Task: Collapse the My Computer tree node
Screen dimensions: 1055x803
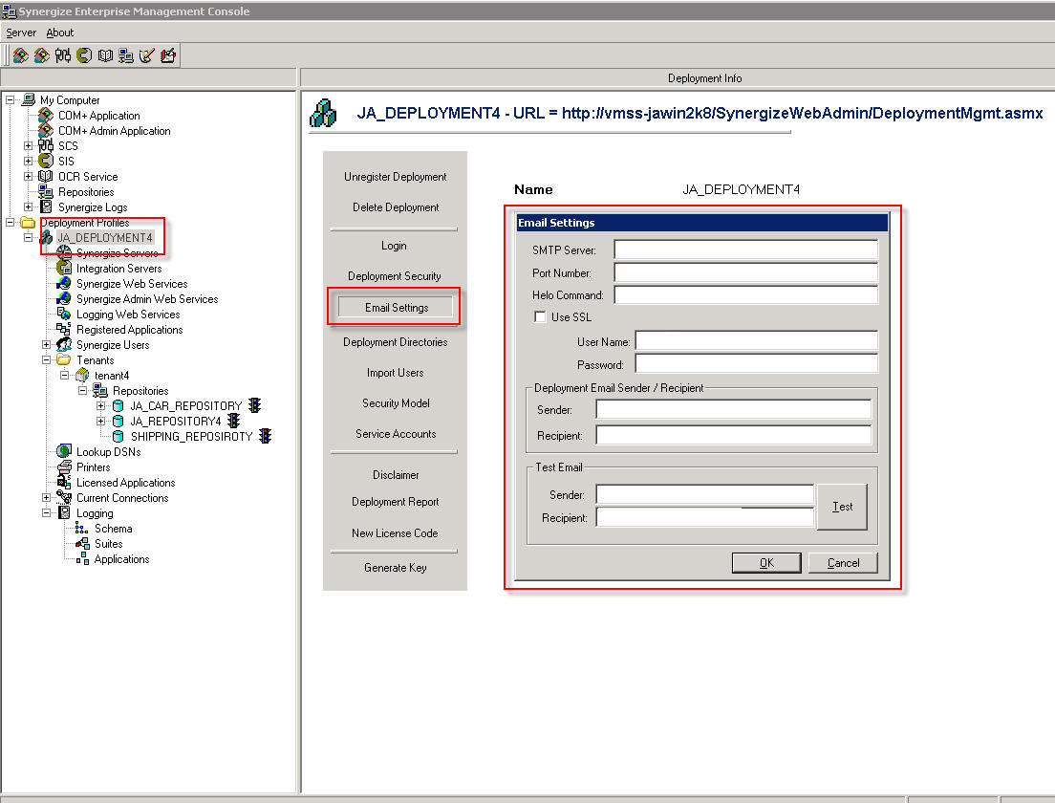Action: coord(11,99)
